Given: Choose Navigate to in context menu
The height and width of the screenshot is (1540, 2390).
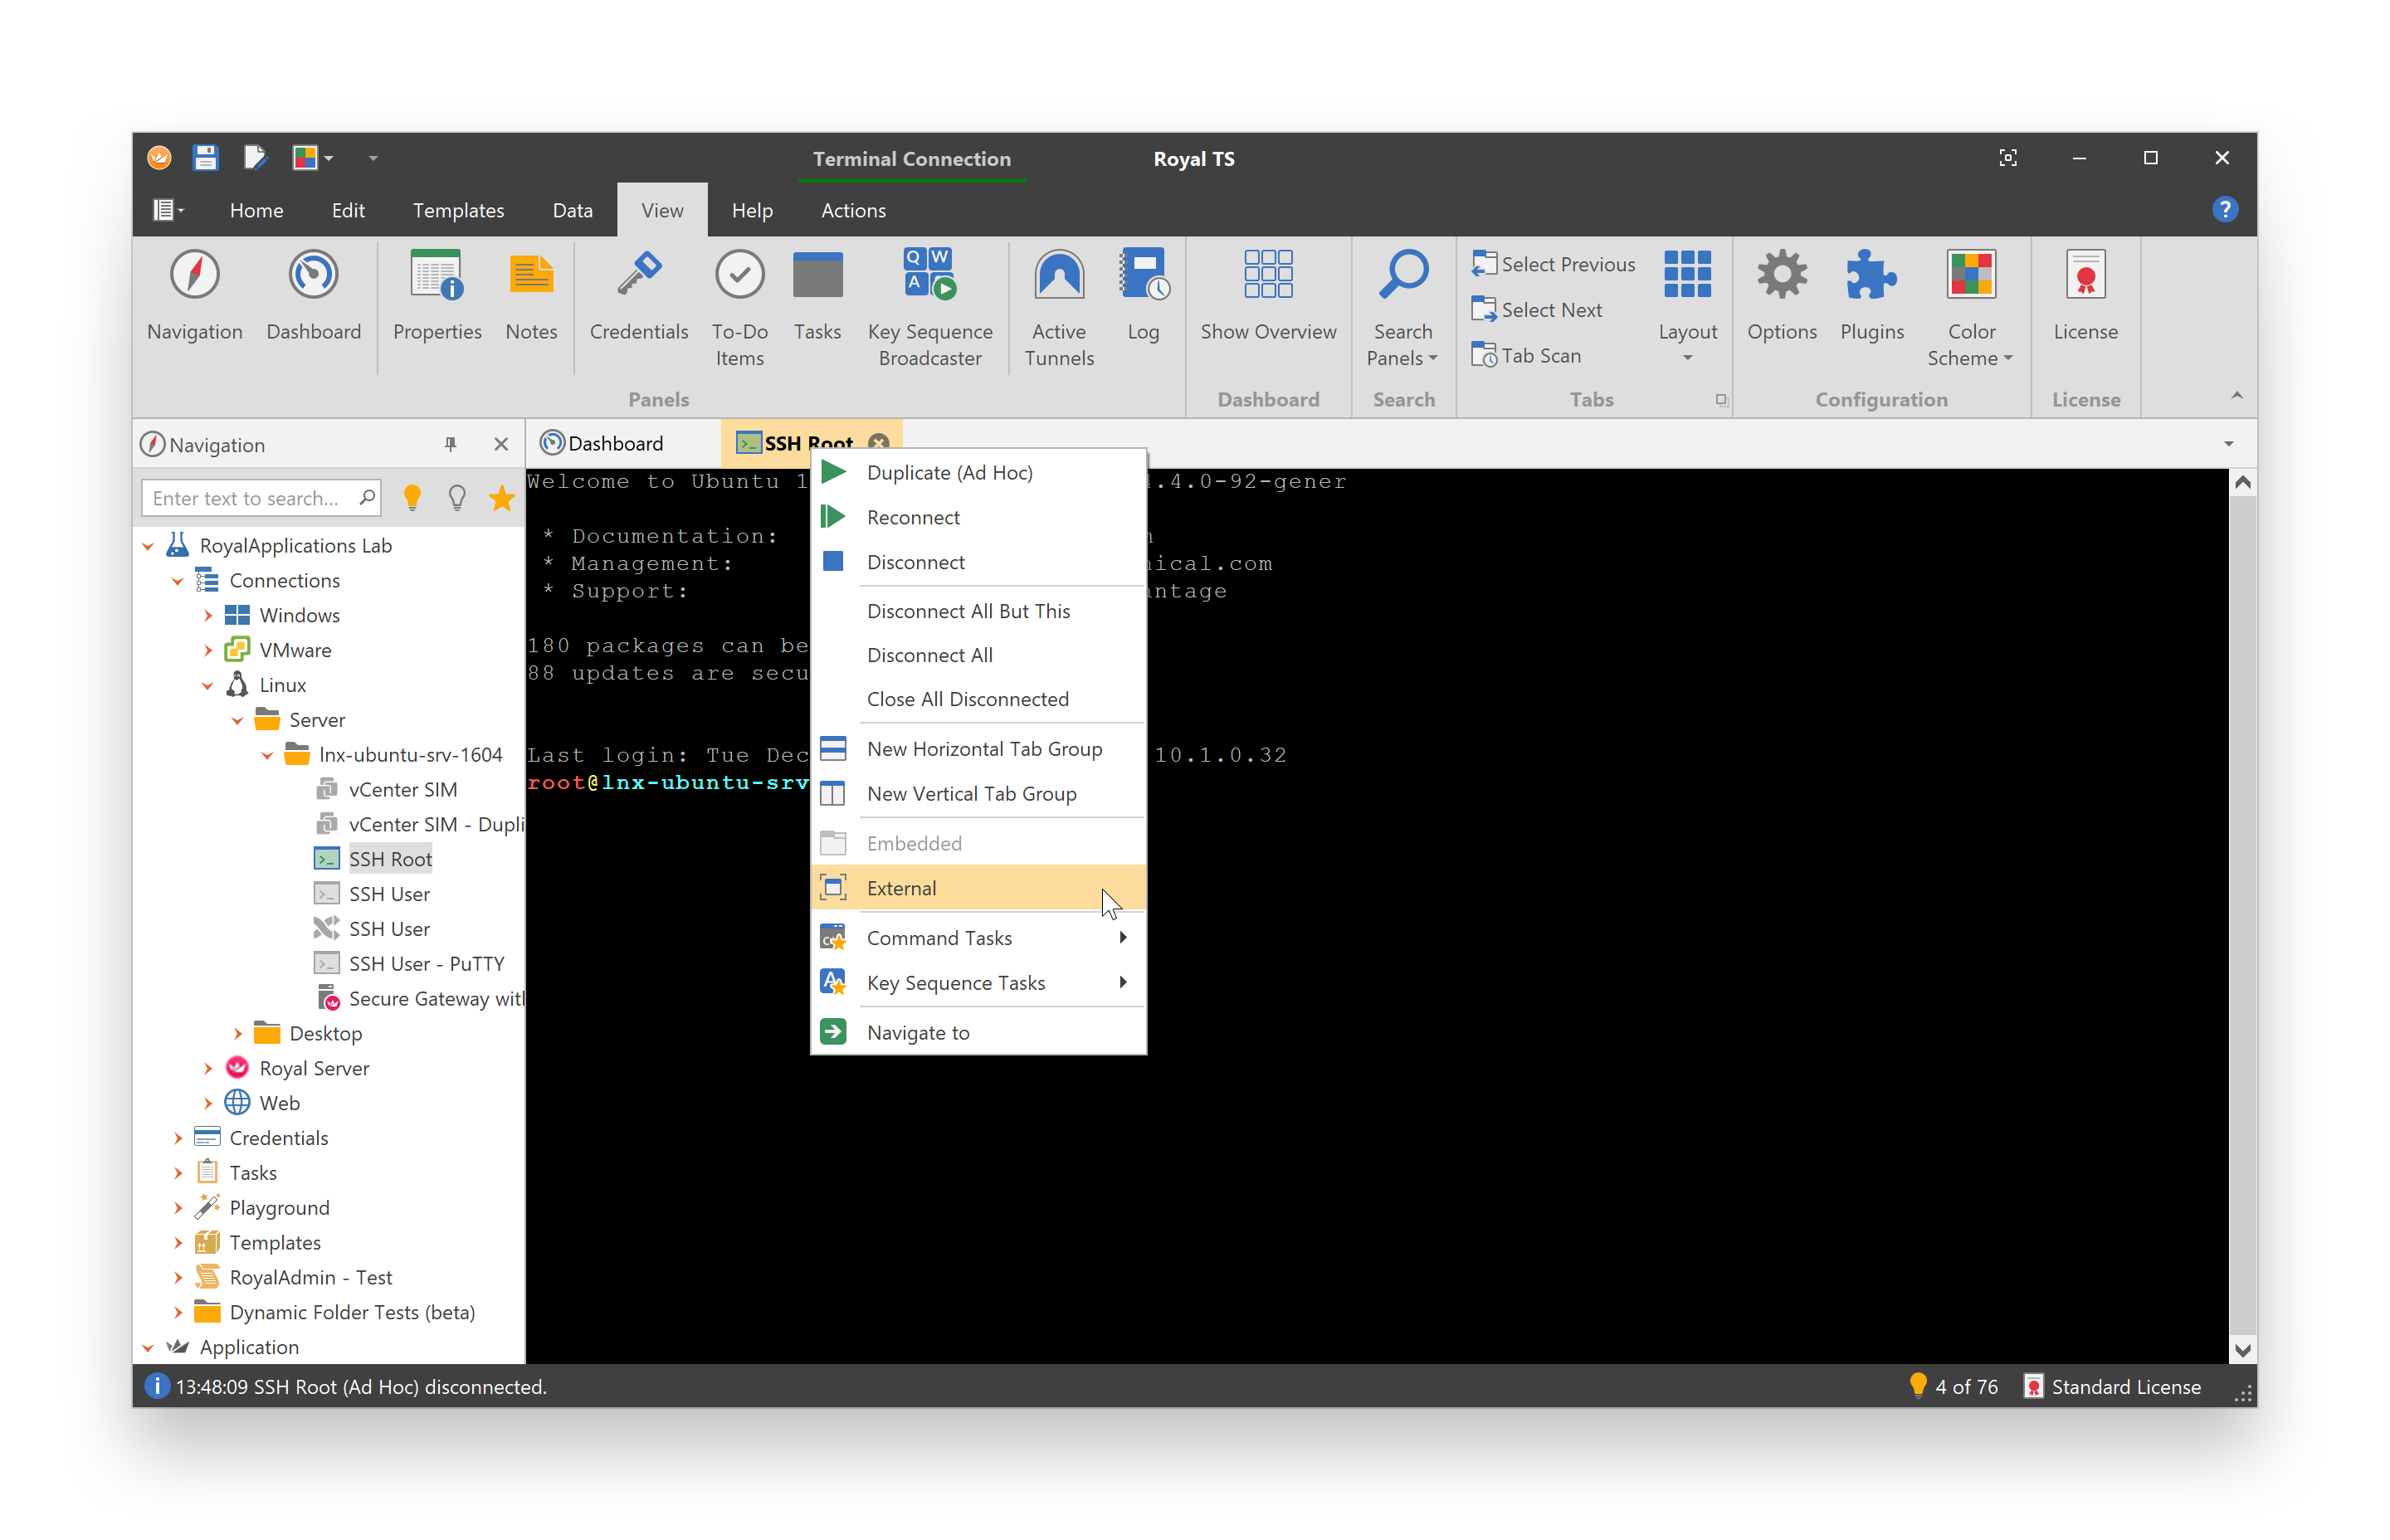Looking at the screenshot, I should 978,1034.
